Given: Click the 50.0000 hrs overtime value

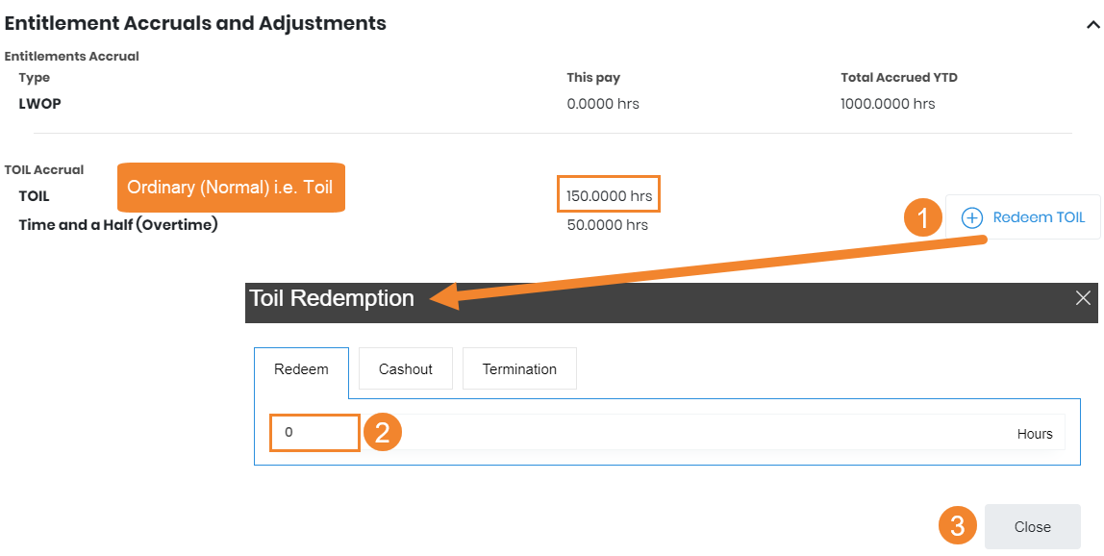Looking at the screenshot, I should click(607, 225).
